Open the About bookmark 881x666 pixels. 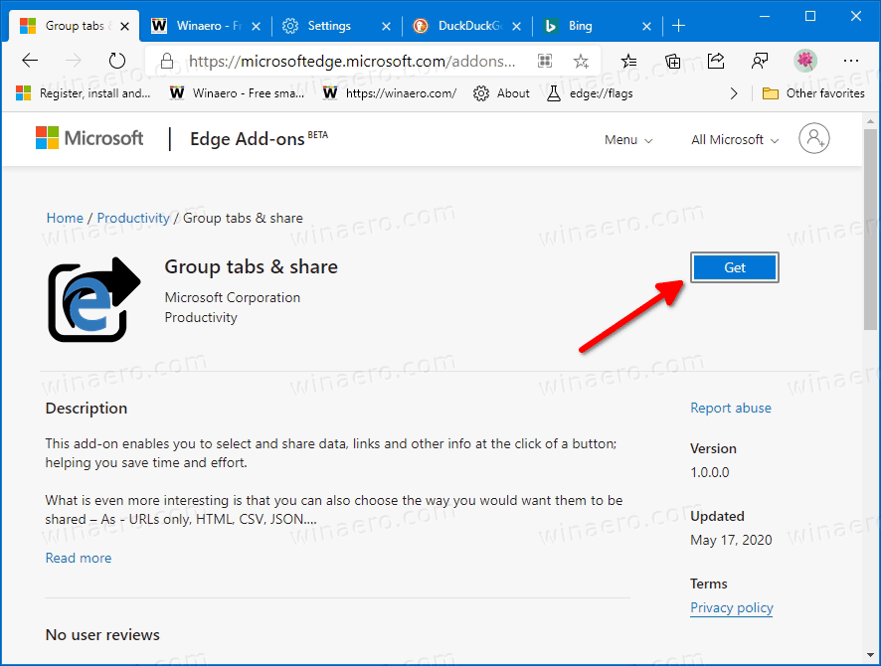[501, 93]
